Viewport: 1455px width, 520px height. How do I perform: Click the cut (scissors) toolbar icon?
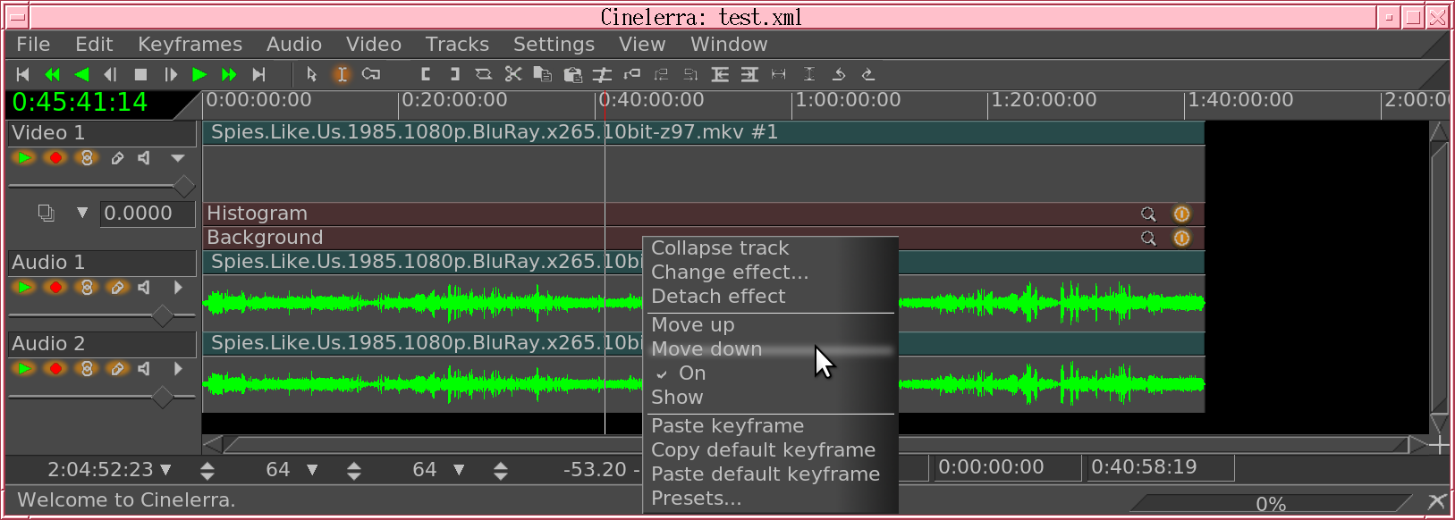pyautogui.click(x=512, y=74)
